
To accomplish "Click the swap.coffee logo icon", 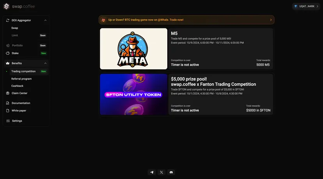I will tap(6, 6).
